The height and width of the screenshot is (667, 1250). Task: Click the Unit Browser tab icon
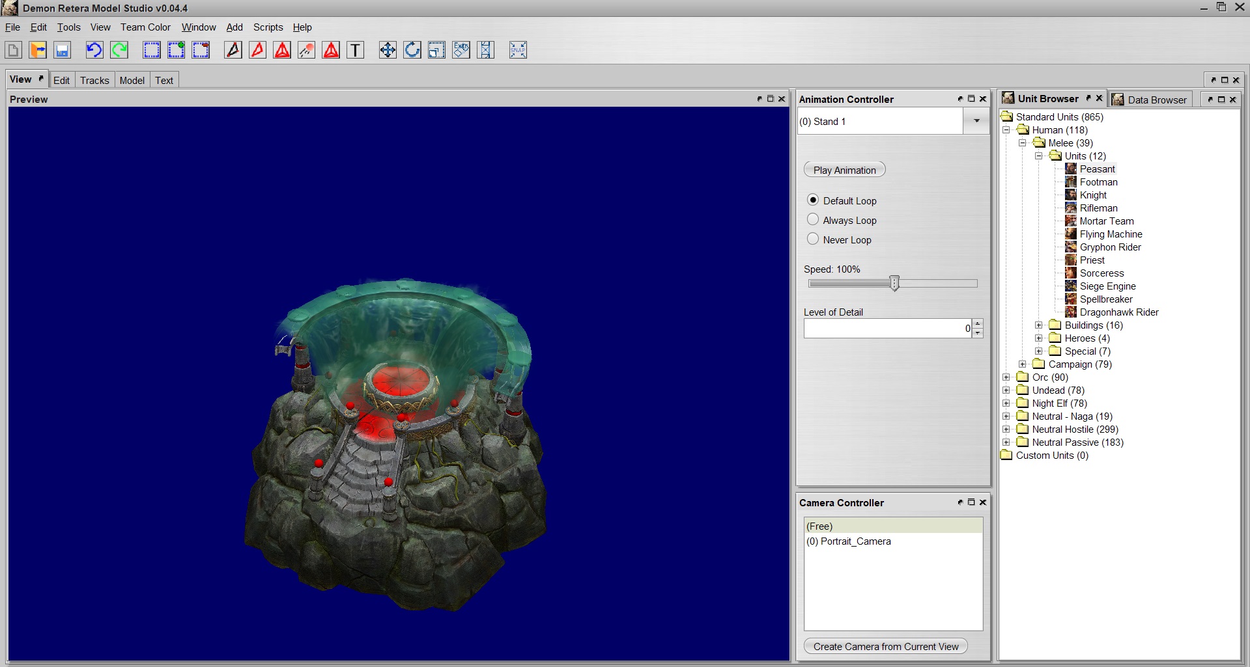coord(1008,98)
